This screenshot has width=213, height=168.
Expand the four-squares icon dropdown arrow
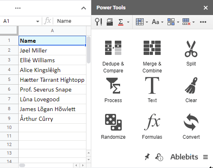coord(178,22)
